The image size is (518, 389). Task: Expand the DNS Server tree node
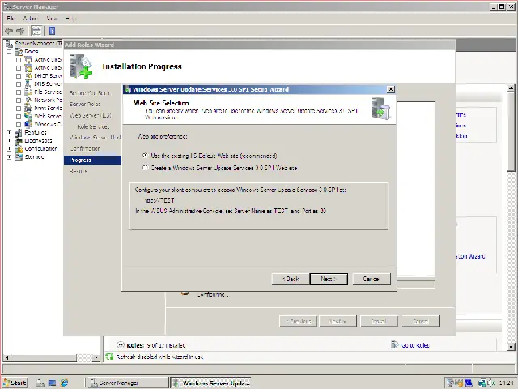pyautogui.click(x=19, y=84)
